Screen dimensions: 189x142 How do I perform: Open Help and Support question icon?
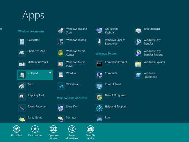(99, 108)
